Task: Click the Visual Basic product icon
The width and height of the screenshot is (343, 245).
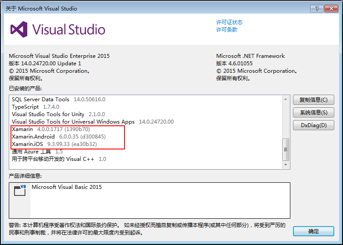Action: [20, 190]
